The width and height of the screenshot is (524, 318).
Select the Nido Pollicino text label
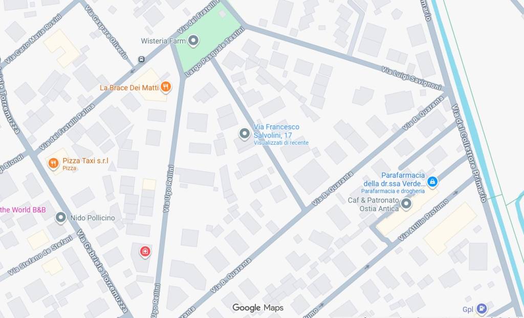click(x=93, y=218)
